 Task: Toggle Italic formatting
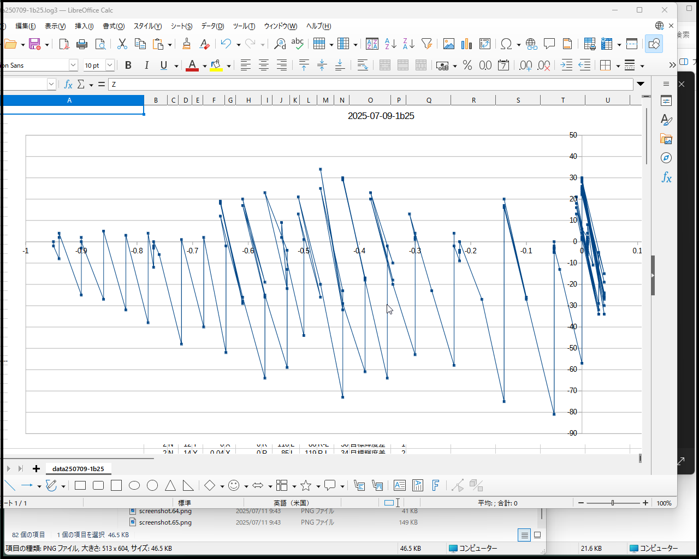tap(146, 66)
